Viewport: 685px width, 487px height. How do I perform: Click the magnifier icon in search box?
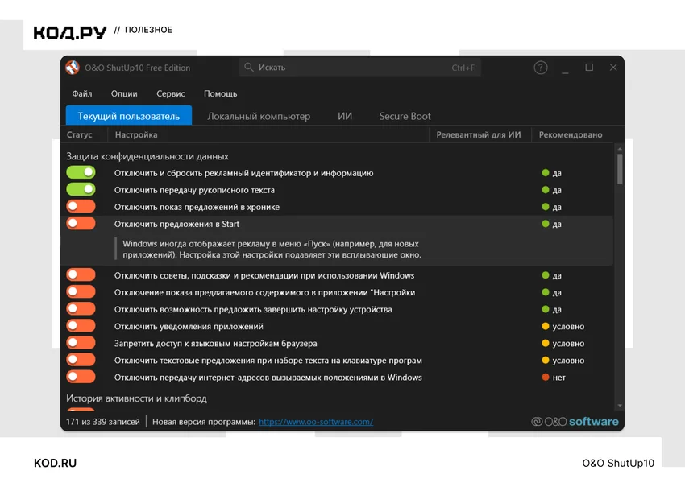248,67
